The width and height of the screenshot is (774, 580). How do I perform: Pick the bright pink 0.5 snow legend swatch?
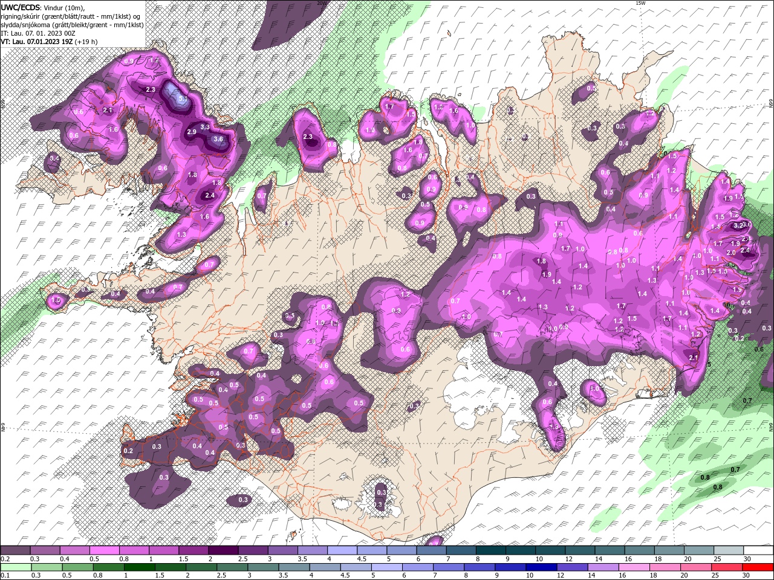pos(105,550)
